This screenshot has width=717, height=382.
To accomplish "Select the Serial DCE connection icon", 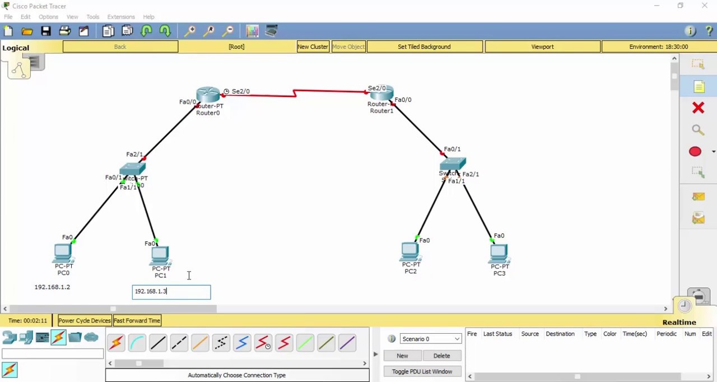I will [x=263, y=342].
